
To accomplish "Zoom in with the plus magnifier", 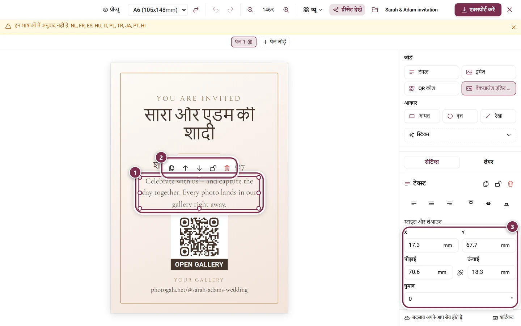I will [x=286, y=10].
